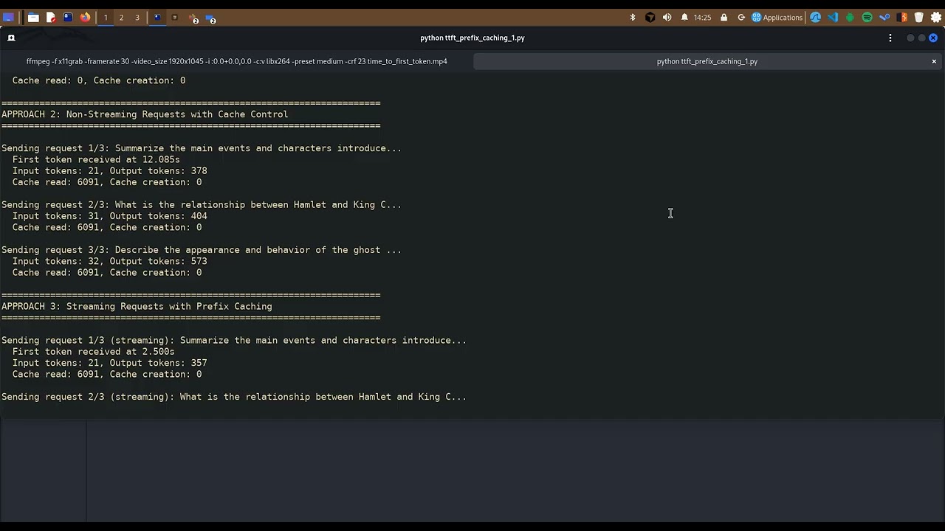945x531 pixels.
Task: Close the terminal window
Action: click(x=933, y=38)
